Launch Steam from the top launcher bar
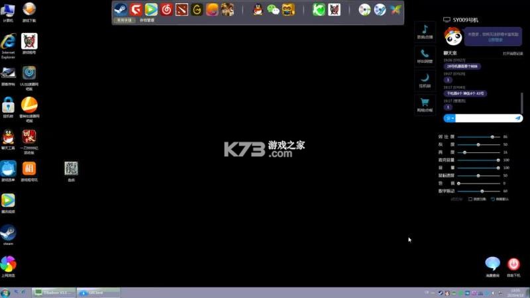Viewport: 530px width, 298px height. pyautogui.click(x=121, y=9)
